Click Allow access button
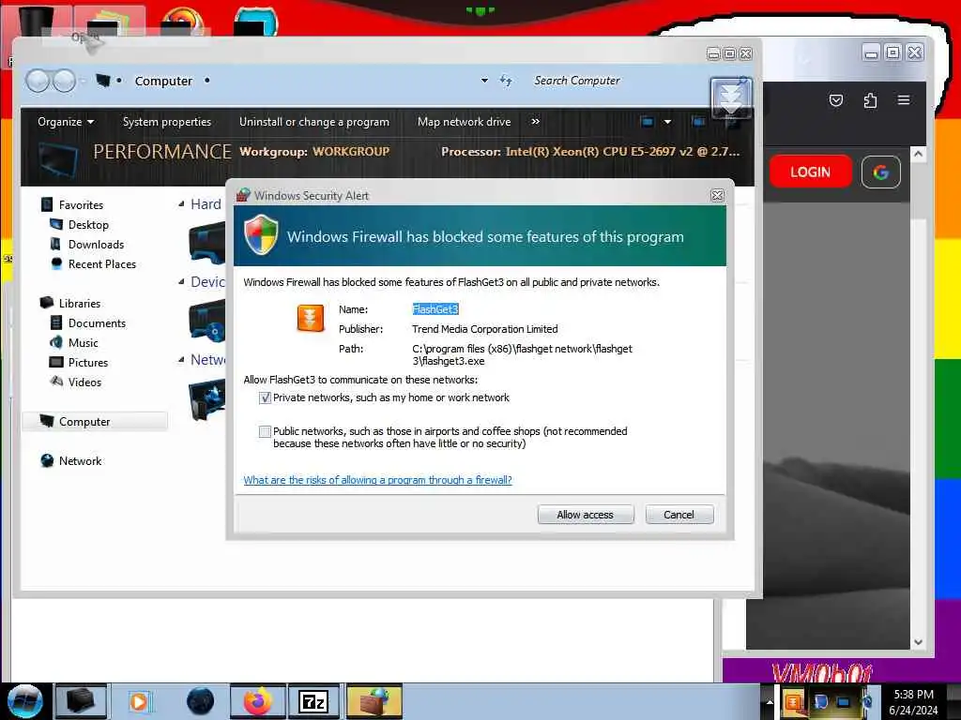This screenshot has width=961, height=720. pos(586,515)
